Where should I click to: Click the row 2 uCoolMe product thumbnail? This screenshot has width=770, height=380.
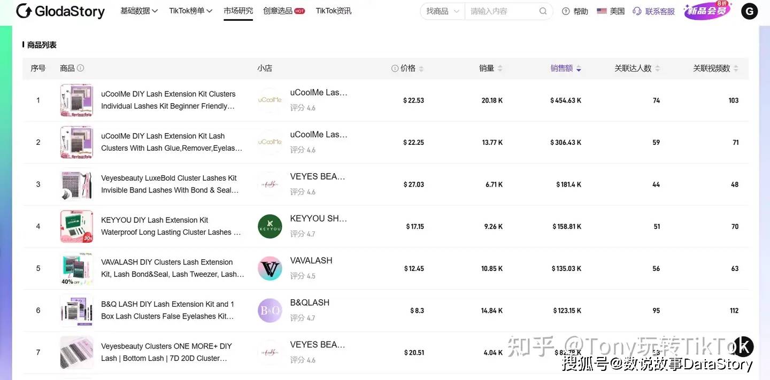pyautogui.click(x=76, y=142)
